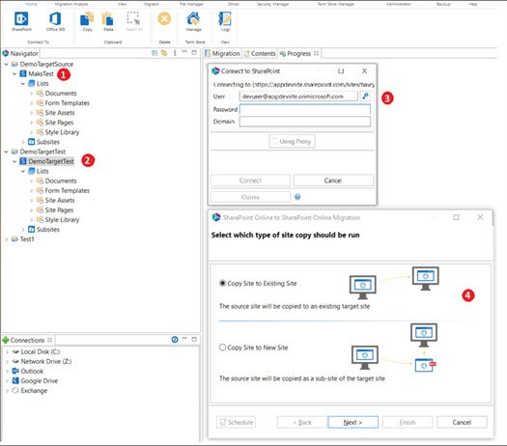This screenshot has height=446, width=507.
Task: Click the Finish button in wizard
Action: pyautogui.click(x=408, y=422)
